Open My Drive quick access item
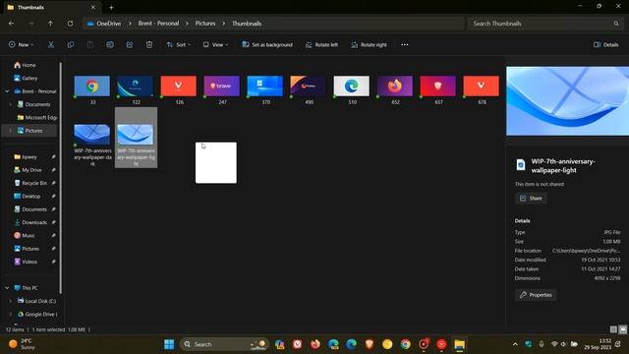The width and height of the screenshot is (629, 354). 30,170
